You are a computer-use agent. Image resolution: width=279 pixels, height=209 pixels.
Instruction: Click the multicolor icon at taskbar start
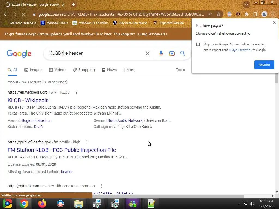tap(7, 204)
